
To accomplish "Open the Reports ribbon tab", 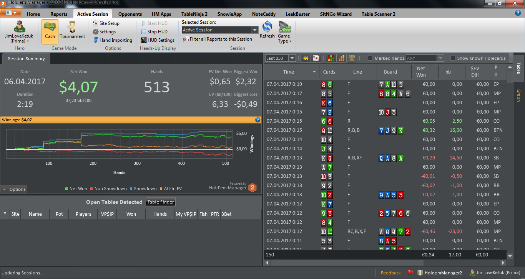I will pyautogui.click(x=59, y=14).
